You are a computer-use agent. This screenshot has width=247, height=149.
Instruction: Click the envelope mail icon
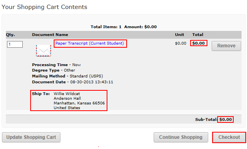click(44, 50)
